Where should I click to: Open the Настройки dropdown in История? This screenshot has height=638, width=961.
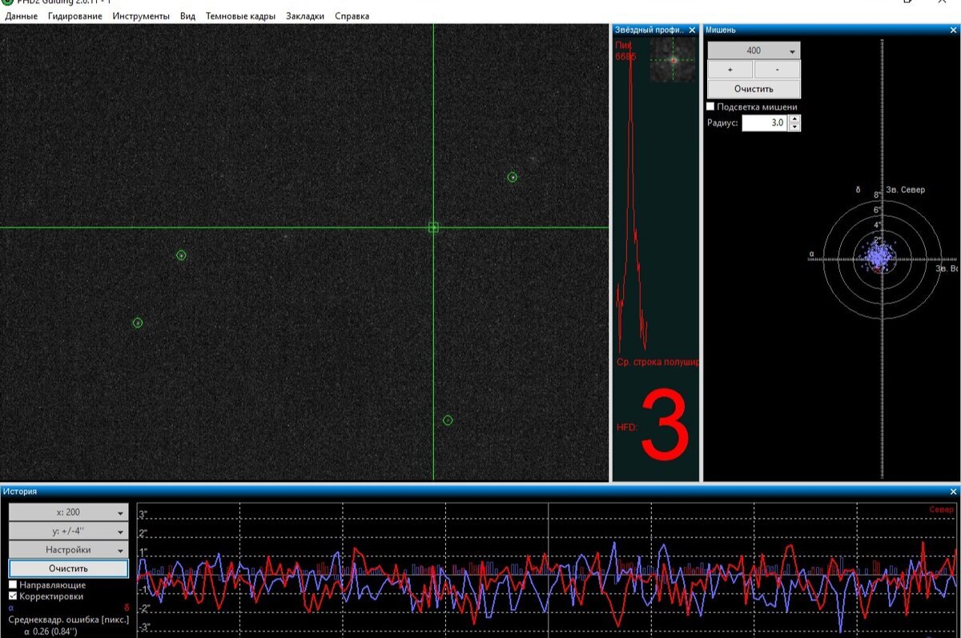tap(68, 550)
